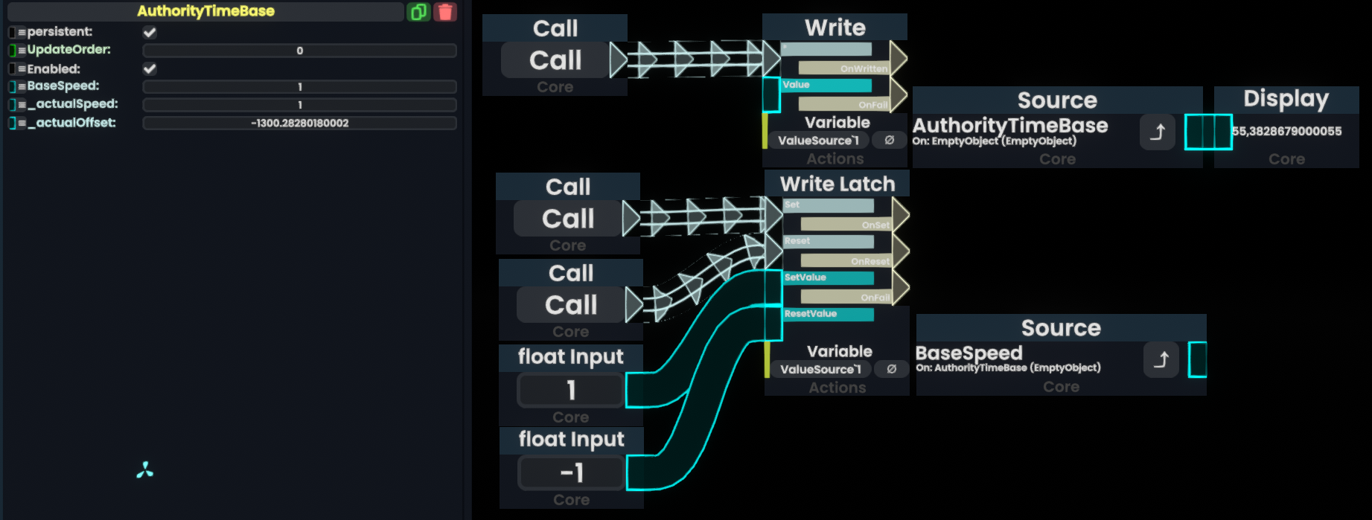Click the null symbol on Write Latch Variable
The image size is (1372, 520).
(x=891, y=369)
